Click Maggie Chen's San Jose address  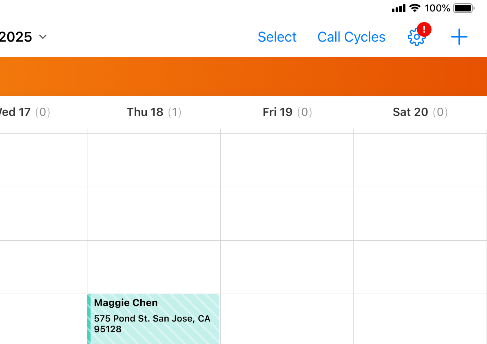coord(152,323)
